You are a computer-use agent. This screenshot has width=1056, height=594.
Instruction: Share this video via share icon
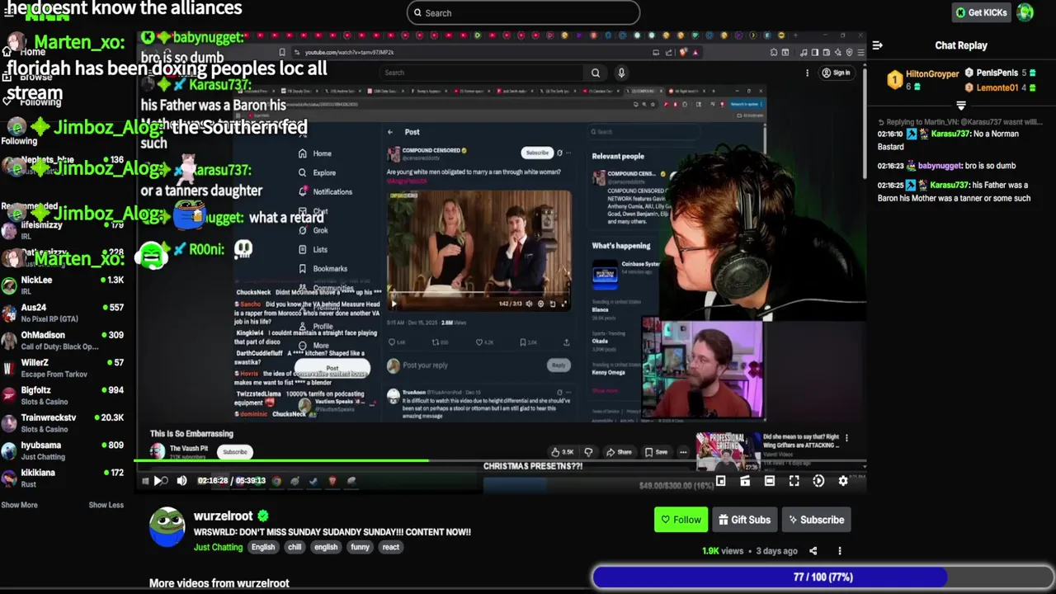coord(813,551)
